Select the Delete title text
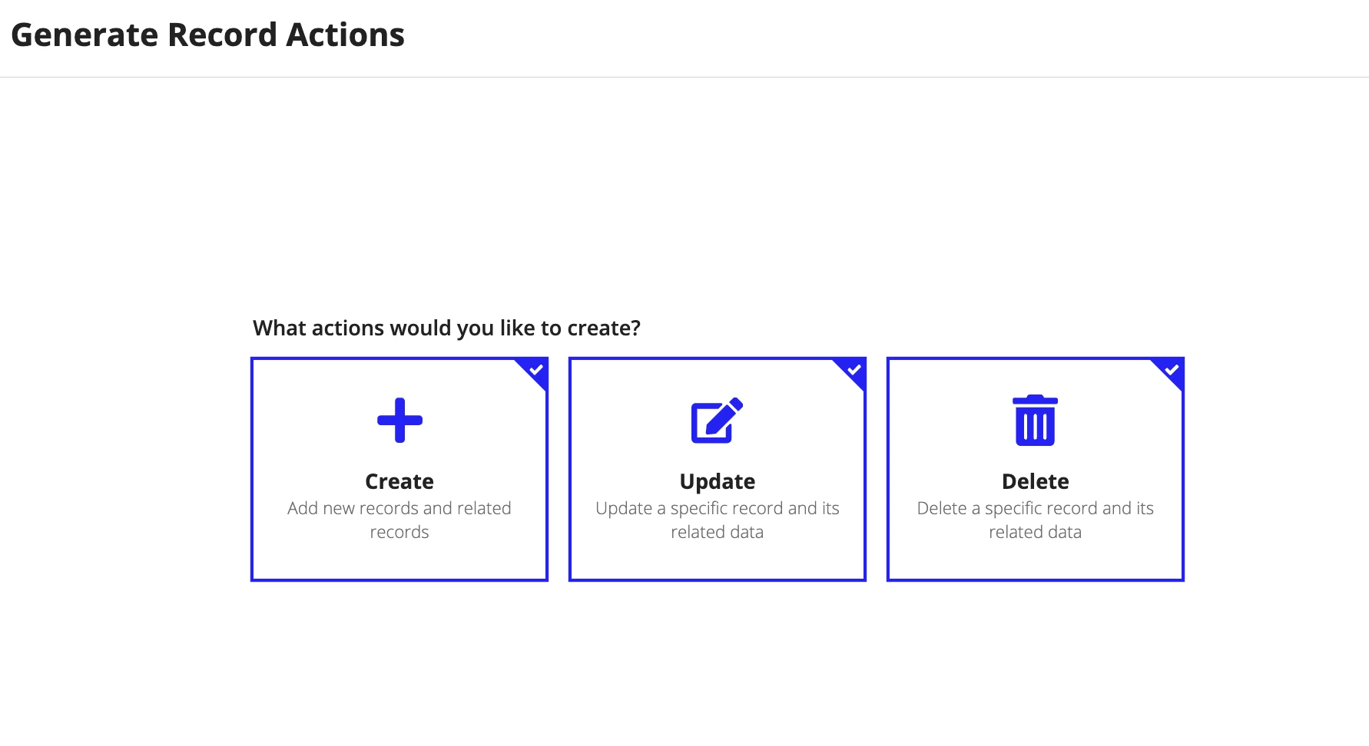This screenshot has width=1369, height=746. tap(1036, 481)
